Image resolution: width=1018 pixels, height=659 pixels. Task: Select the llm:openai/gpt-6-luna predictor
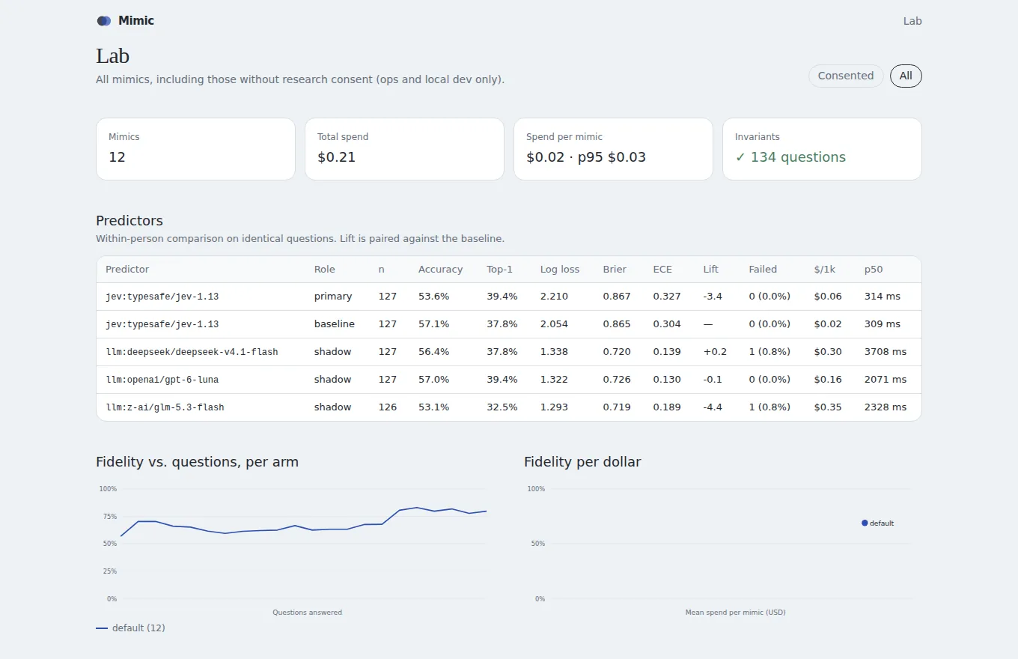pos(162,380)
